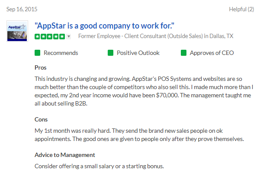The image size is (260, 176).
Task: Click the fourth green rating star
Action: (56, 36)
